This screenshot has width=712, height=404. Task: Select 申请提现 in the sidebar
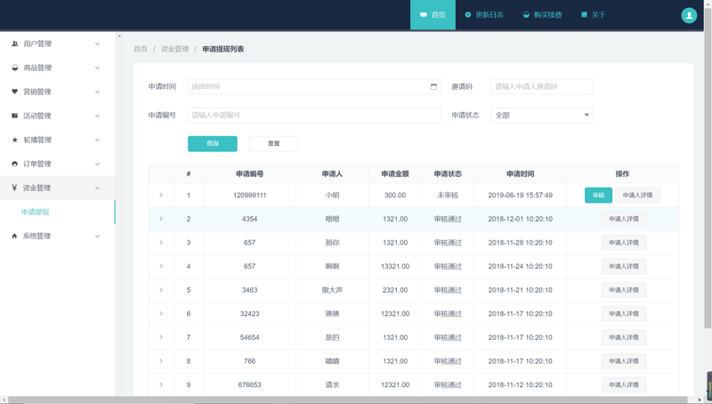35,212
